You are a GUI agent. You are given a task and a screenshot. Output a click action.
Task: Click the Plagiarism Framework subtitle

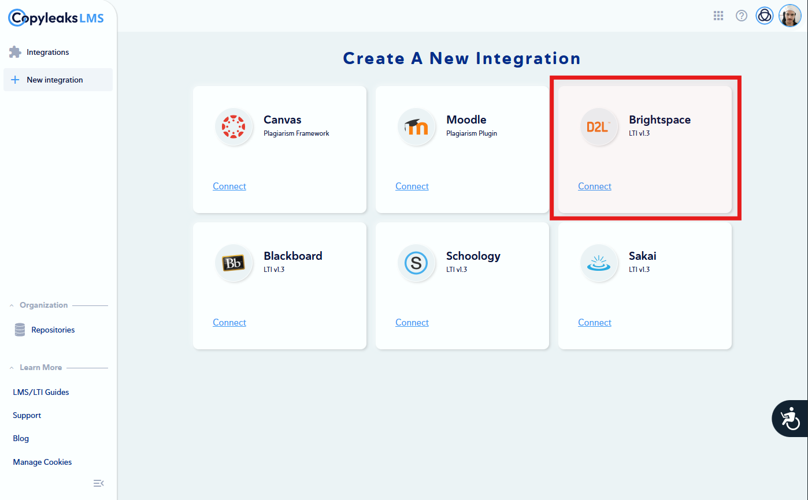(296, 133)
